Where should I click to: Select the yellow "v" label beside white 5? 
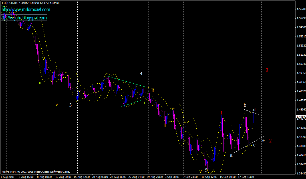[x=200, y=171]
